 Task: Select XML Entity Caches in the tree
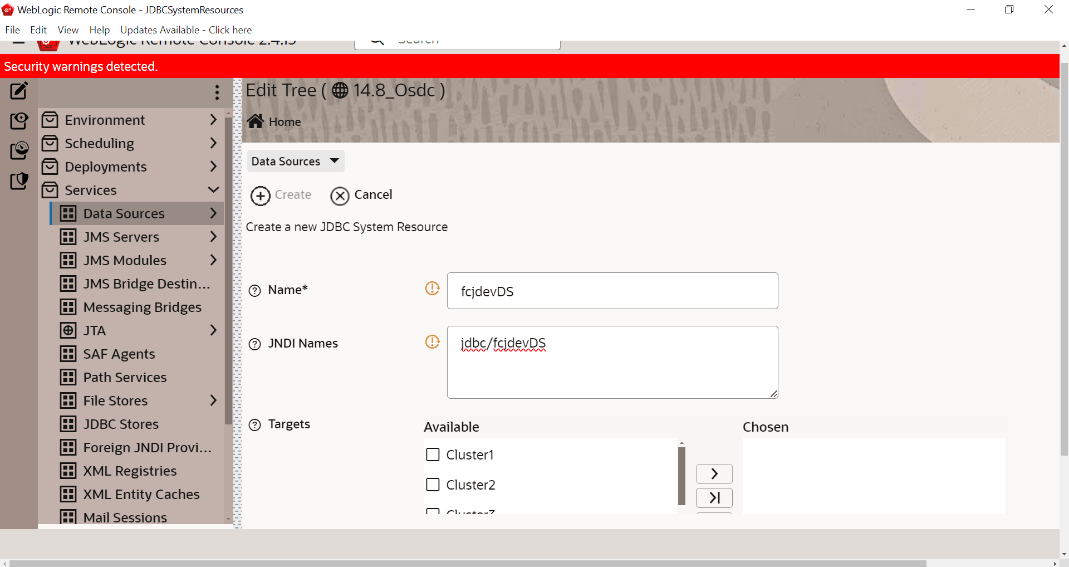tap(141, 494)
